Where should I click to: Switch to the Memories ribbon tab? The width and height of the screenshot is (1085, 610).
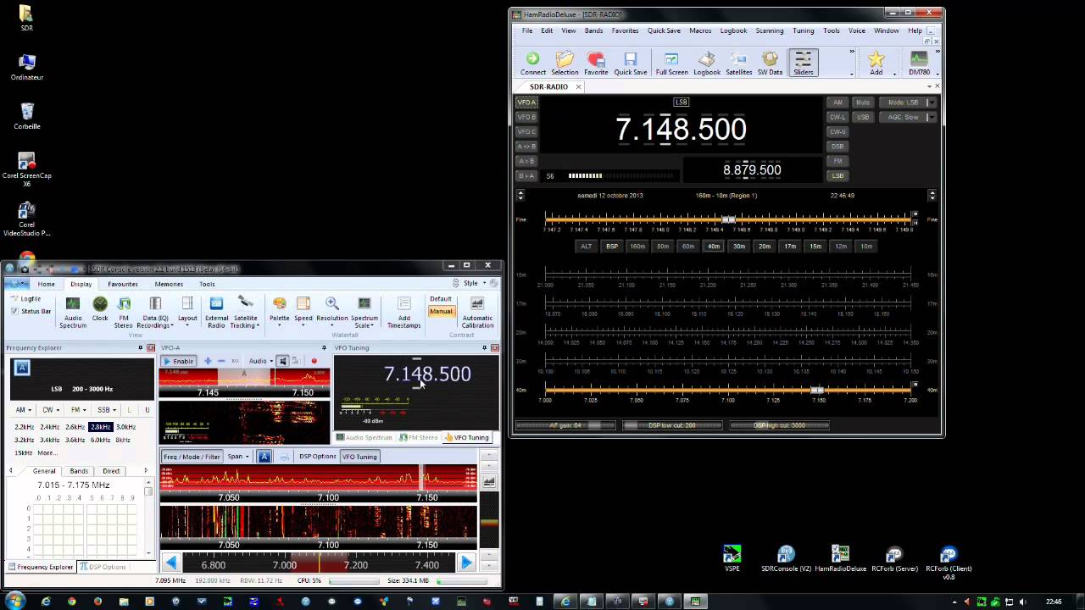pos(169,284)
